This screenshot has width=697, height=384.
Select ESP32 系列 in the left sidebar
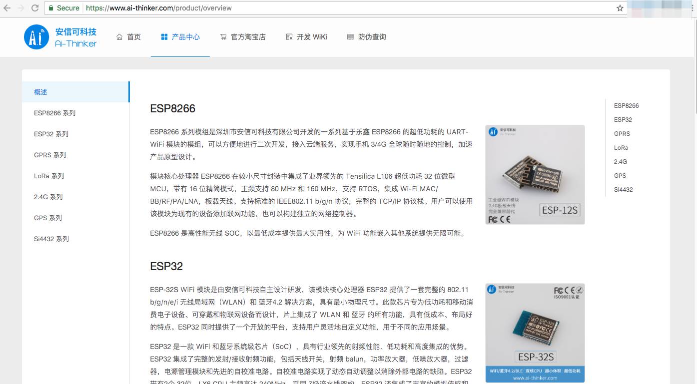(75, 134)
